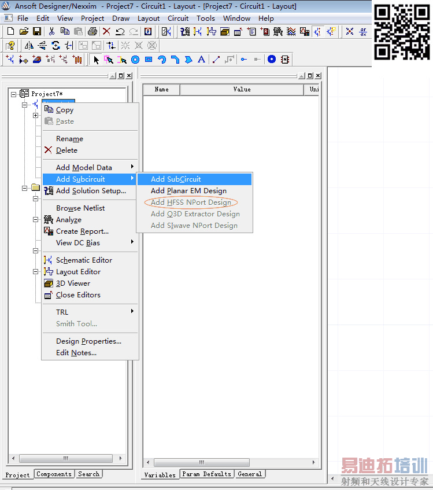Open the Draw menu
433x490 pixels.
(x=121, y=19)
